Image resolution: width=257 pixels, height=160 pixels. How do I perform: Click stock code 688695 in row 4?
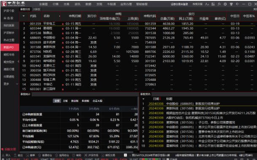(x=35, y=38)
